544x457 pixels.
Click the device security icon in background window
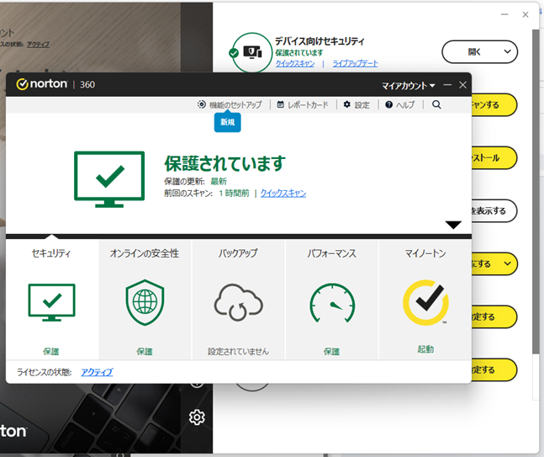(x=252, y=52)
